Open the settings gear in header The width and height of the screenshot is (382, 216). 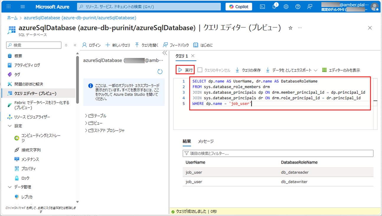click(286, 7)
